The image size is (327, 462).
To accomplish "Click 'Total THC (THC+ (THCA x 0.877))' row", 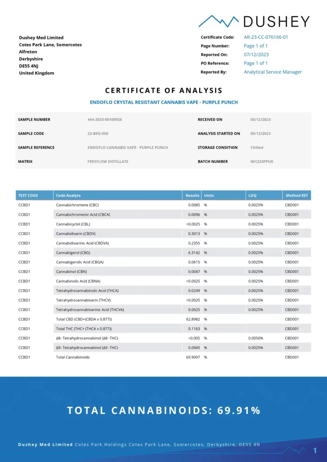I will pyautogui.click(x=84, y=328).
